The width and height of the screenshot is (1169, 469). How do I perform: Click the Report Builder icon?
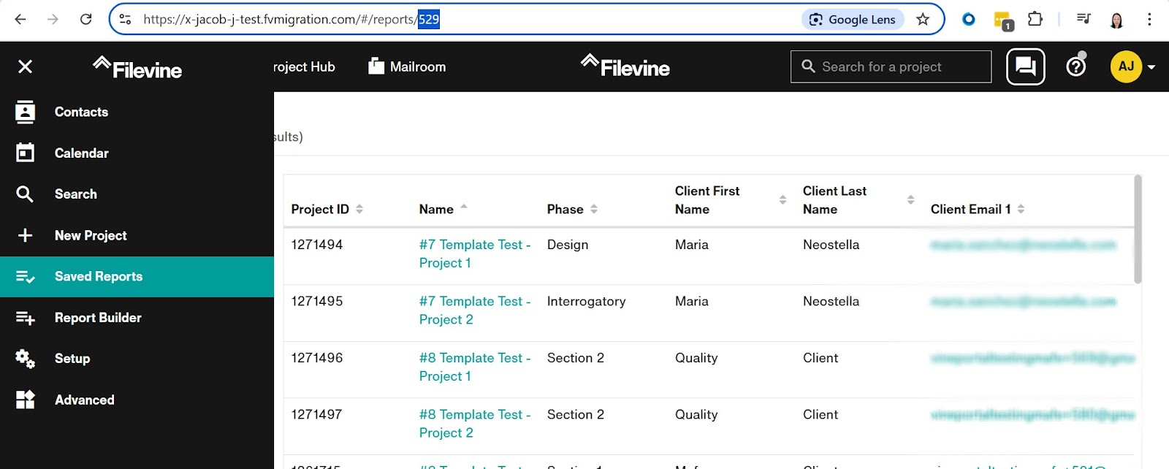point(25,318)
